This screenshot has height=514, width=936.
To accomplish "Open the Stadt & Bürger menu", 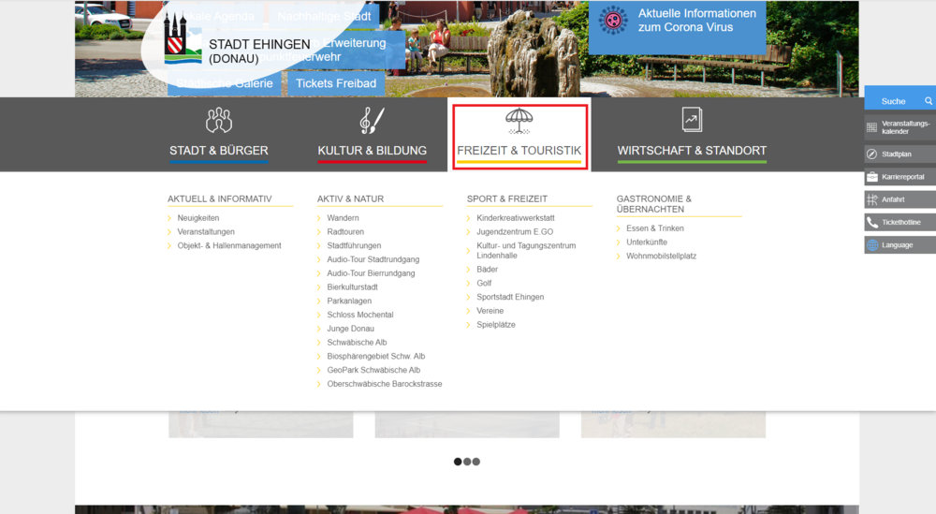I will pyautogui.click(x=218, y=151).
